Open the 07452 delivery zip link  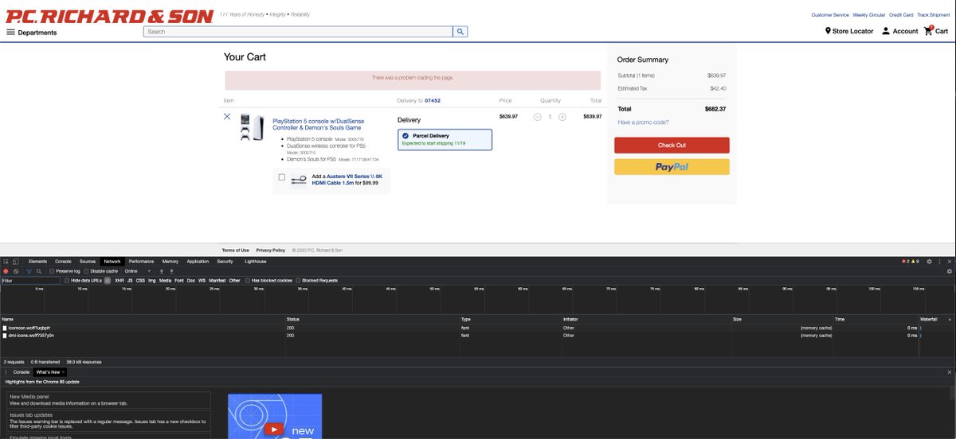coord(433,101)
